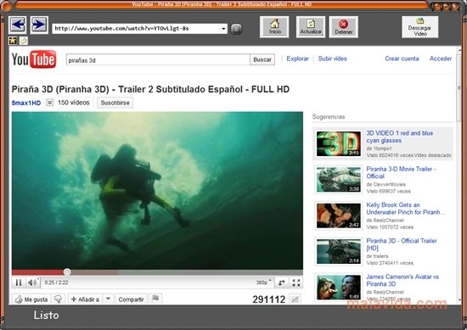The image size is (467, 330).
Task: Go forward with the right arrow button
Action: click(39, 25)
